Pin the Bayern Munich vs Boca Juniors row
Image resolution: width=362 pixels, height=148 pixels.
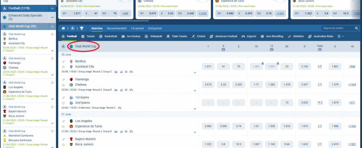tap(63, 139)
